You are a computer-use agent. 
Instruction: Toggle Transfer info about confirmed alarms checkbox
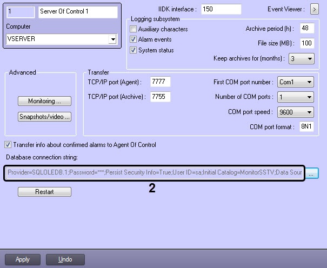pos(8,145)
